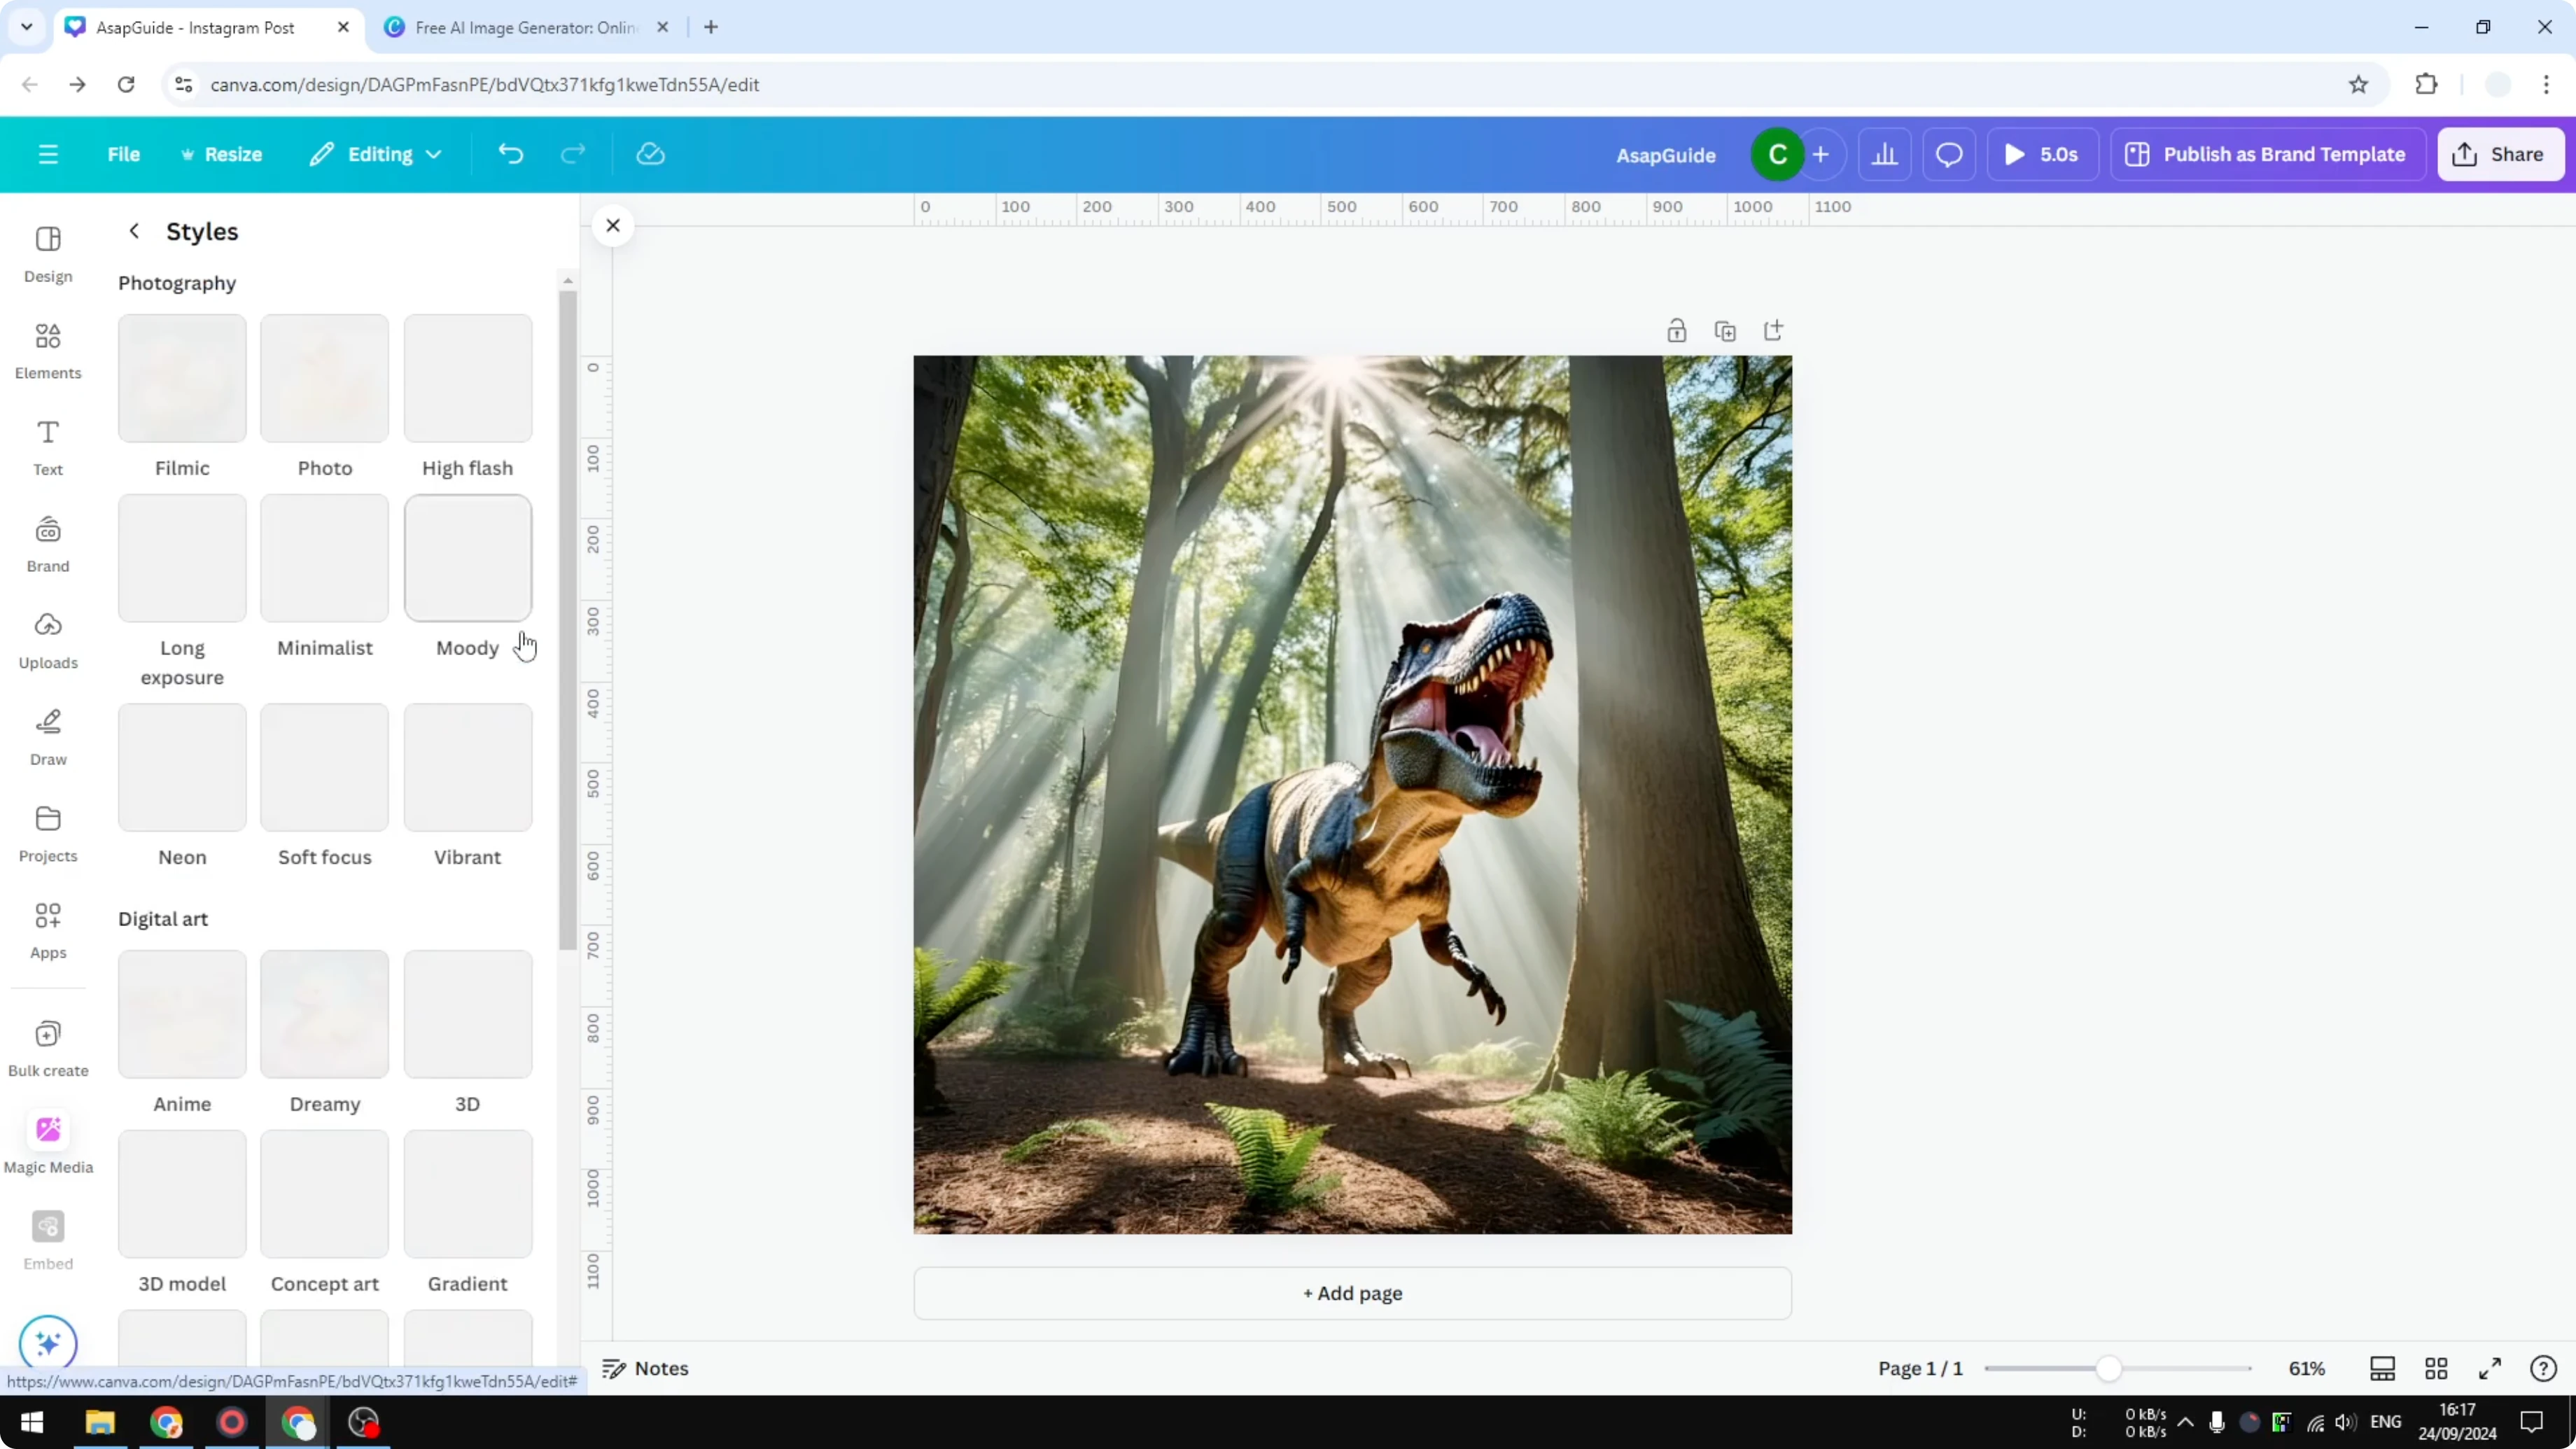Play the 5.0s presentation preview

tap(2042, 154)
